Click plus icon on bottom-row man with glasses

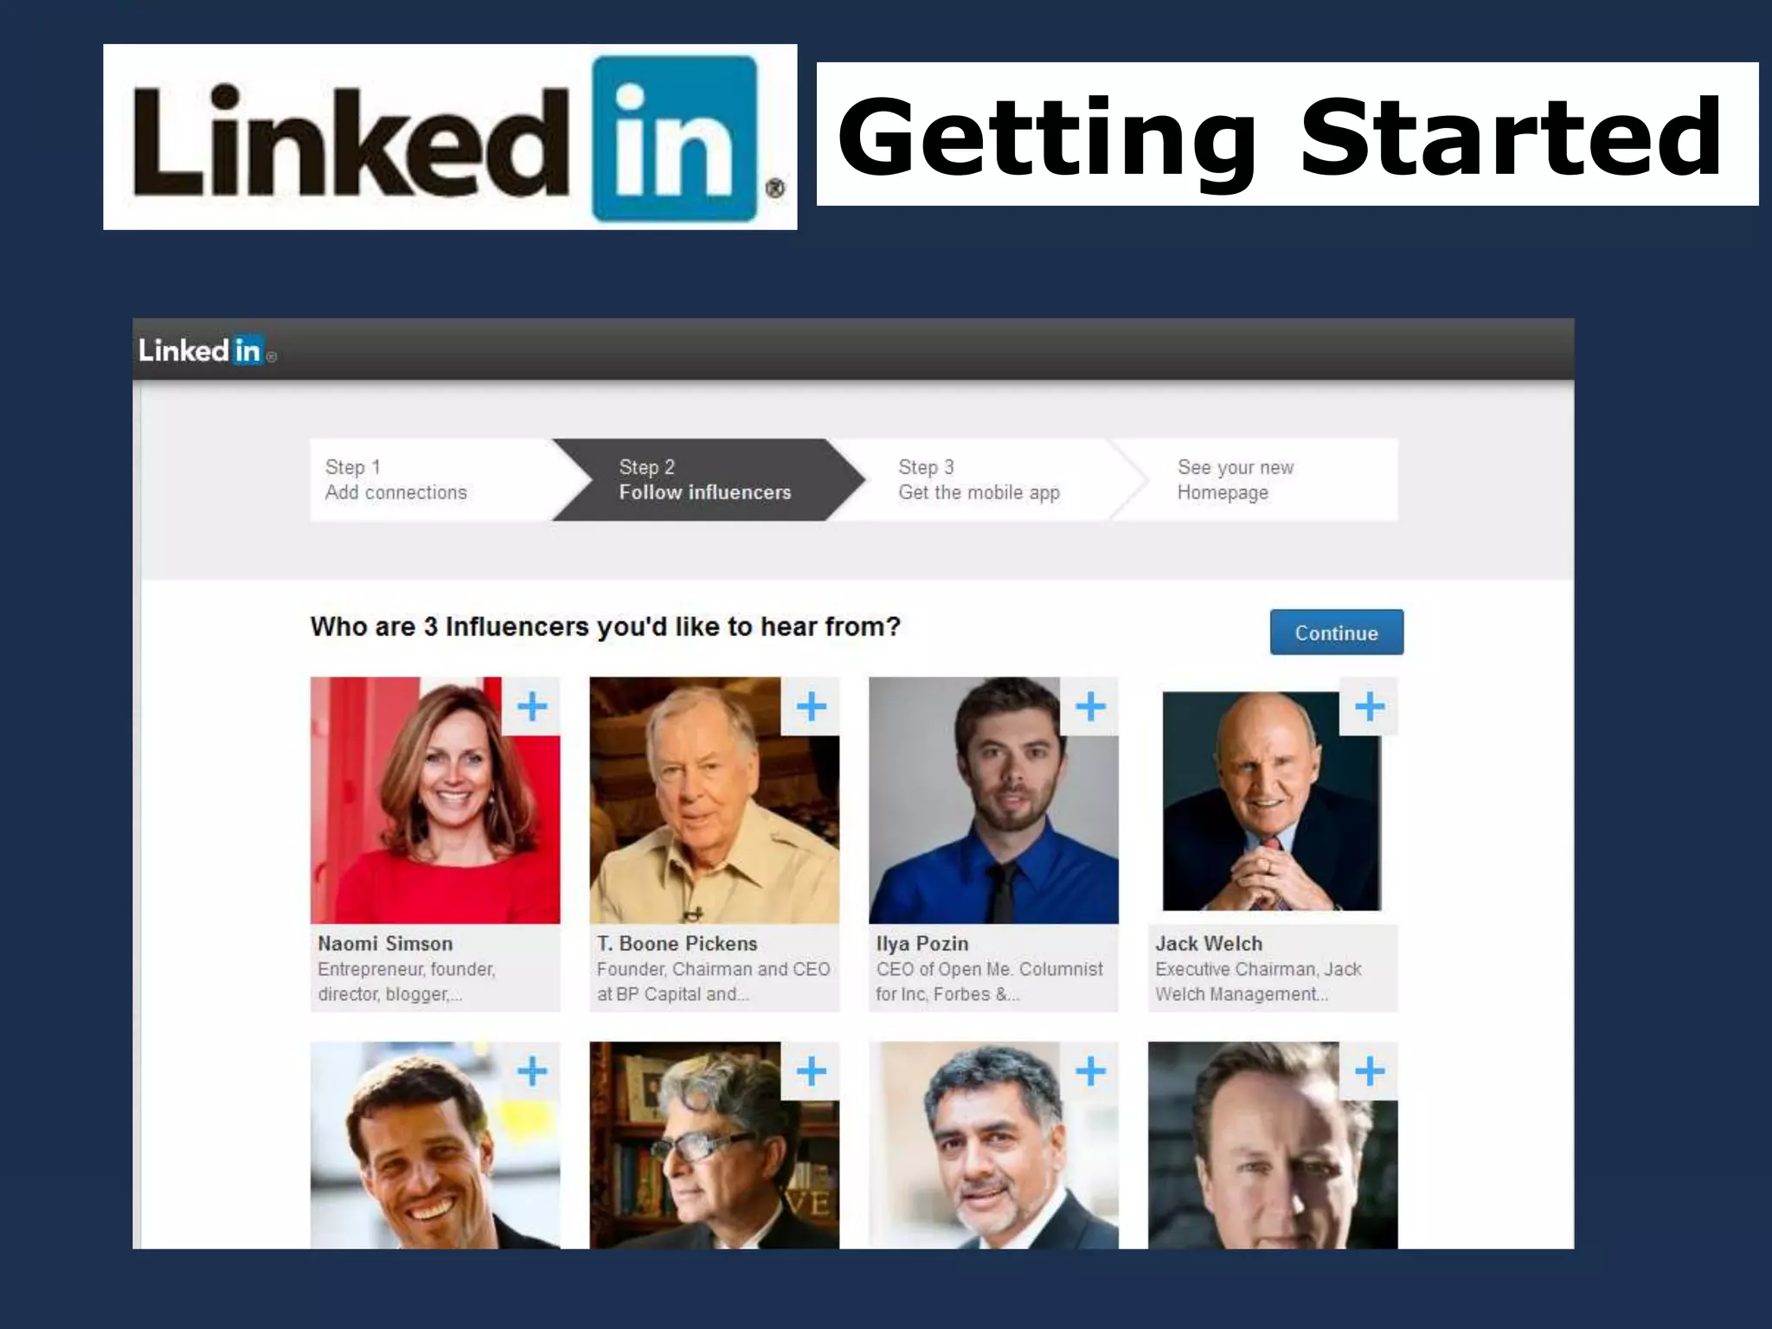(811, 1071)
